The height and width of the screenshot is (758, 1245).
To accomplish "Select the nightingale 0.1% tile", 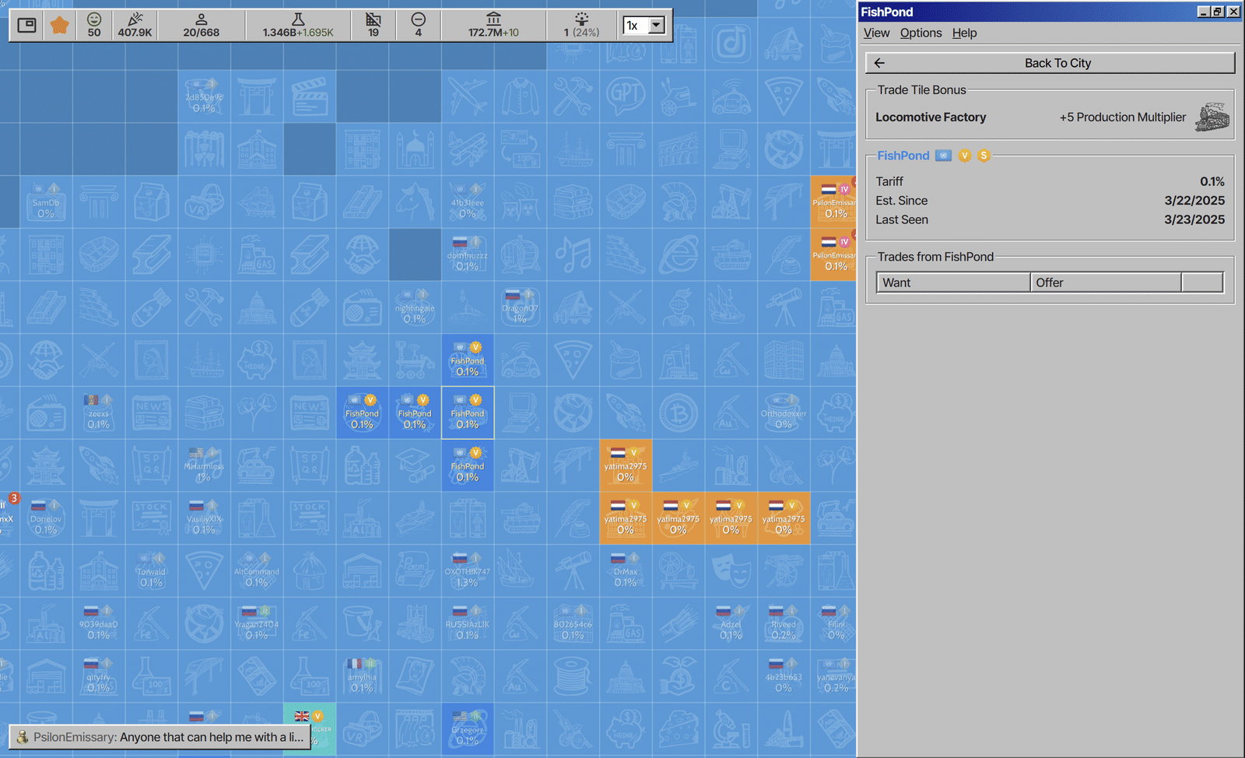I will pos(415,307).
